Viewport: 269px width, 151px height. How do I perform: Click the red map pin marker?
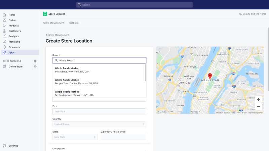pos(210,76)
